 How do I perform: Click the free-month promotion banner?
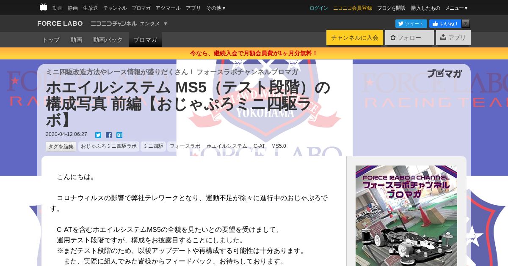coord(254,53)
